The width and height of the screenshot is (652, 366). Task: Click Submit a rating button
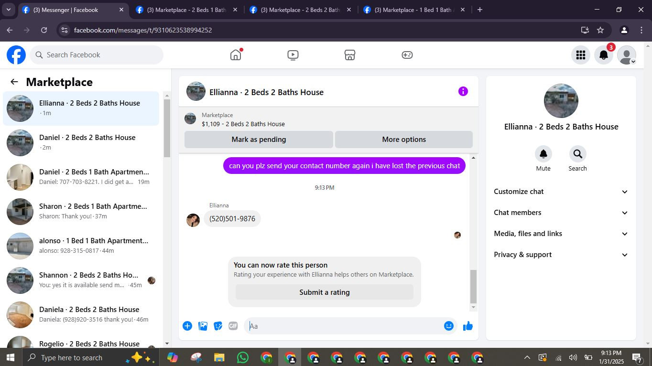(x=325, y=292)
